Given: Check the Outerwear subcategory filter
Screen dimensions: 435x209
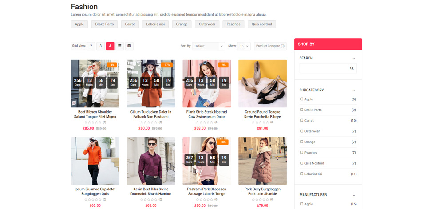Looking at the screenshot, I should pos(301,131).
